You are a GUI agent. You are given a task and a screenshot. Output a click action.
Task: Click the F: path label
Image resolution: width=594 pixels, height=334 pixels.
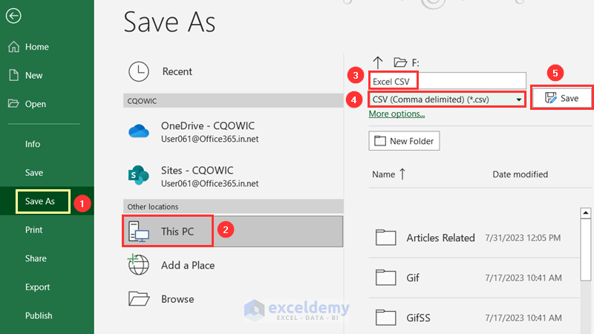coord(416,62)
